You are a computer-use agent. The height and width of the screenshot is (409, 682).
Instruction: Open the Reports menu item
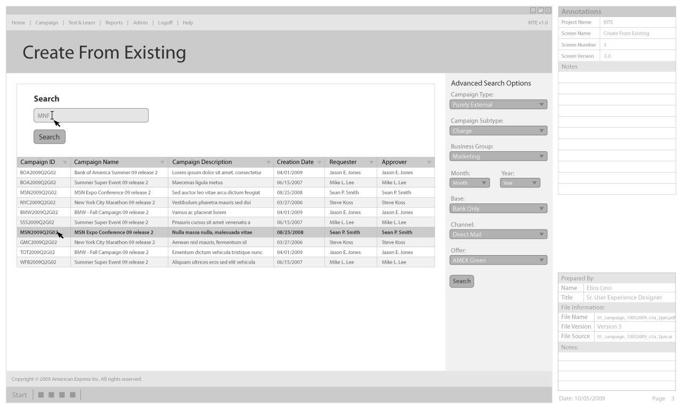click(x=114, y=23)
